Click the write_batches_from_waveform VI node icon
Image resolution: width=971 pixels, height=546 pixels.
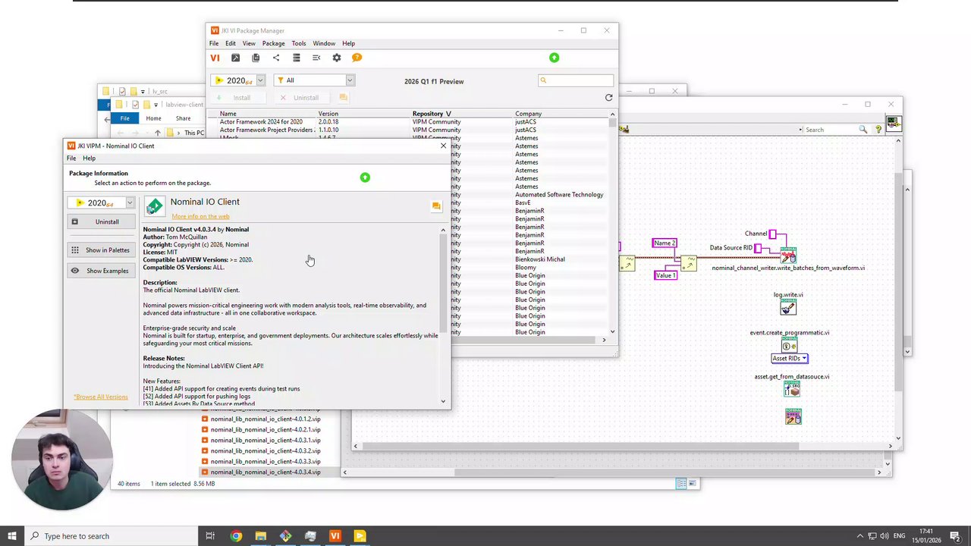788,255
